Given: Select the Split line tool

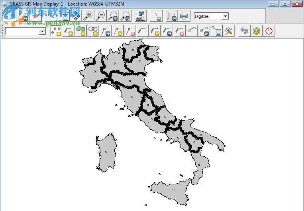Looking at the screenshot, I should click(x=142, y=31).
